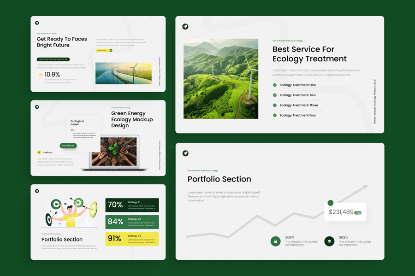
Task: Click the leaf logo on Get Ready slide
Action: [37, 23]
